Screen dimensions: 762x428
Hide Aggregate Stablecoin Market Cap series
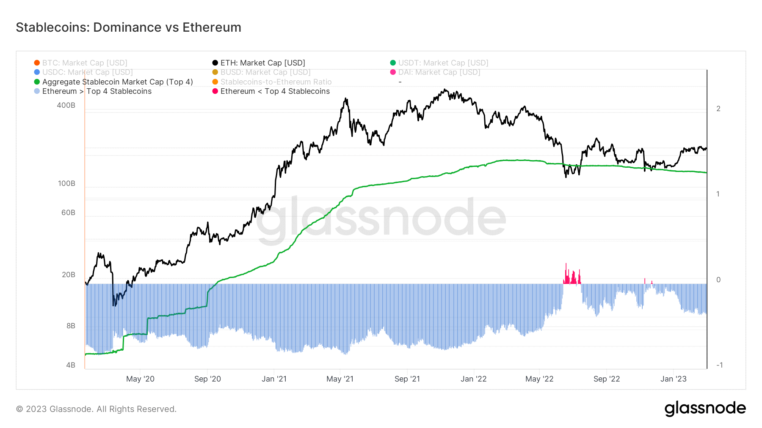[113, 82]
